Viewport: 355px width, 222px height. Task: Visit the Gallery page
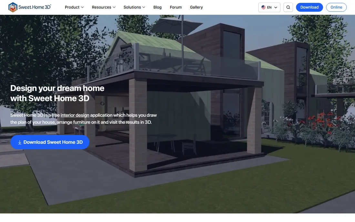point(196,7)
